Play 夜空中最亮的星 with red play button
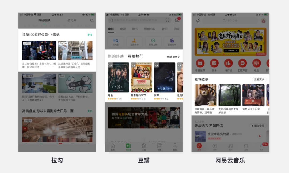 click(260, 136)
